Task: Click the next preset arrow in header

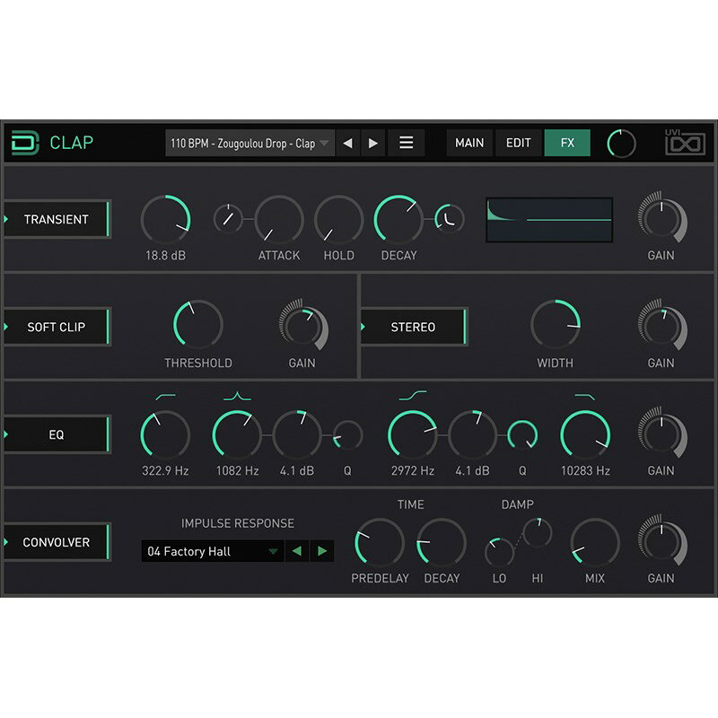Action: coord(373,143)
